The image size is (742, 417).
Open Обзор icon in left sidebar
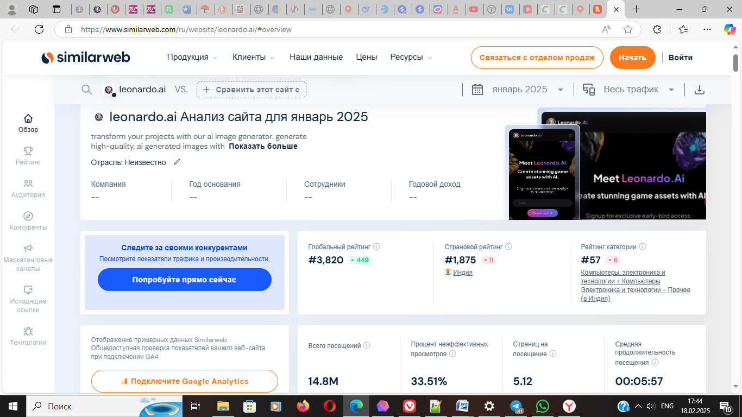[28, 118]
